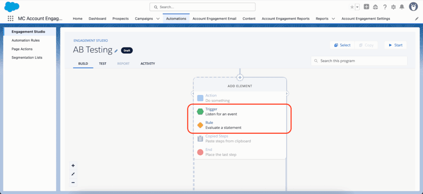Open the Home tab

(x=78, y=19)
